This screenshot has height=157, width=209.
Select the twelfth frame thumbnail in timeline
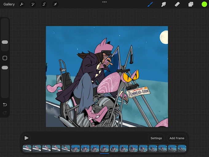click(x=133, y=148)
